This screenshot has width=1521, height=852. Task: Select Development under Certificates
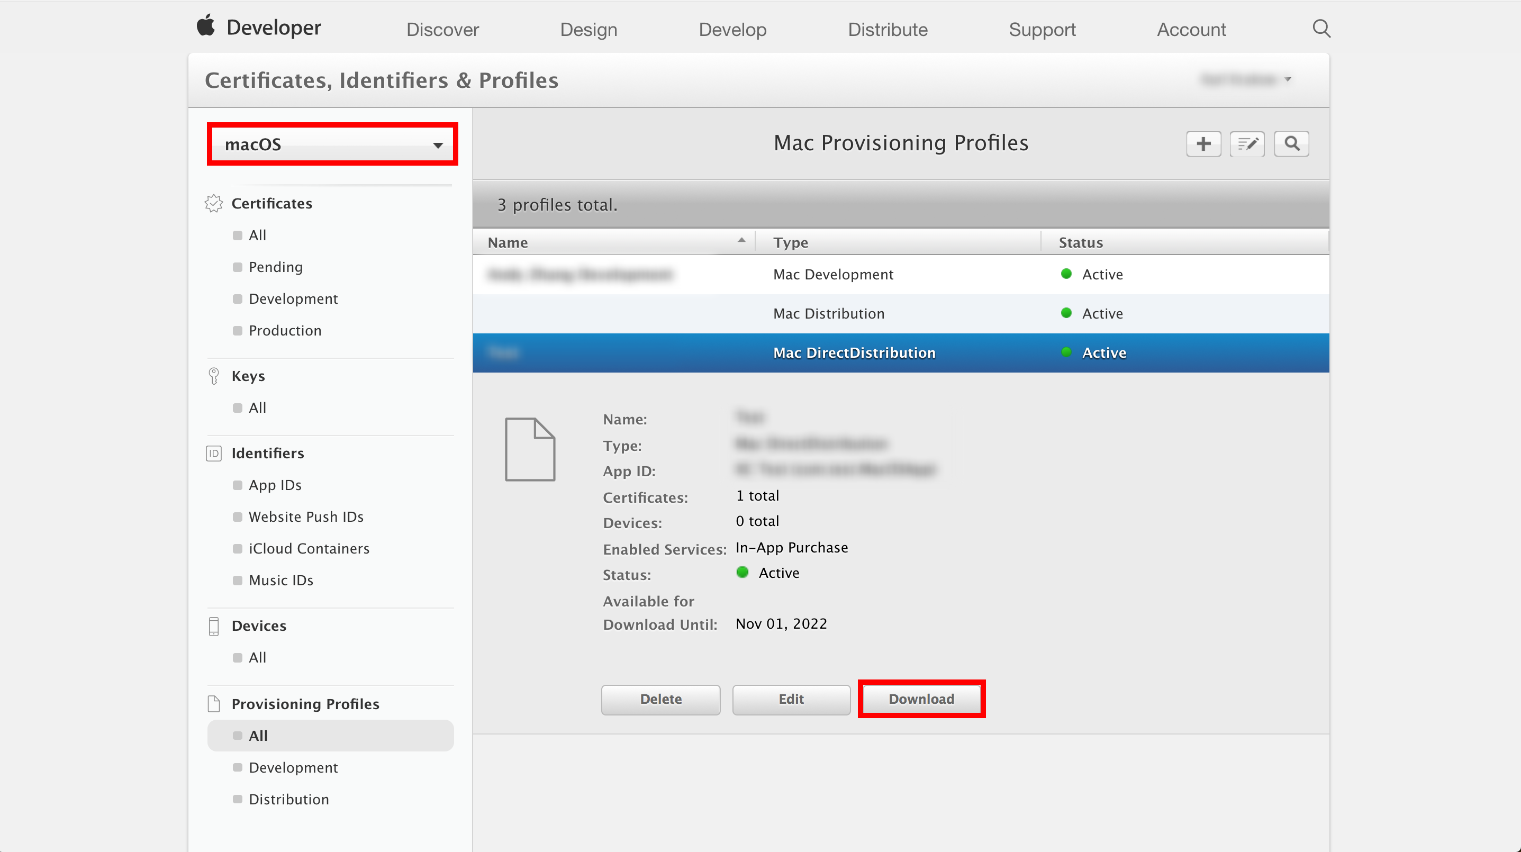293,297
